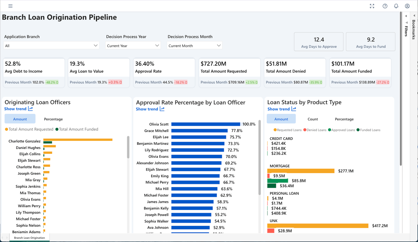Select Count view in Loan Status panel
Image resolution: width=418 pixels, height=242 pixels.
tap(312, 119)
